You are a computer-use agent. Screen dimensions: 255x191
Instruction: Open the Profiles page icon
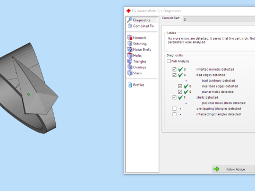click(x=130, y=85)
